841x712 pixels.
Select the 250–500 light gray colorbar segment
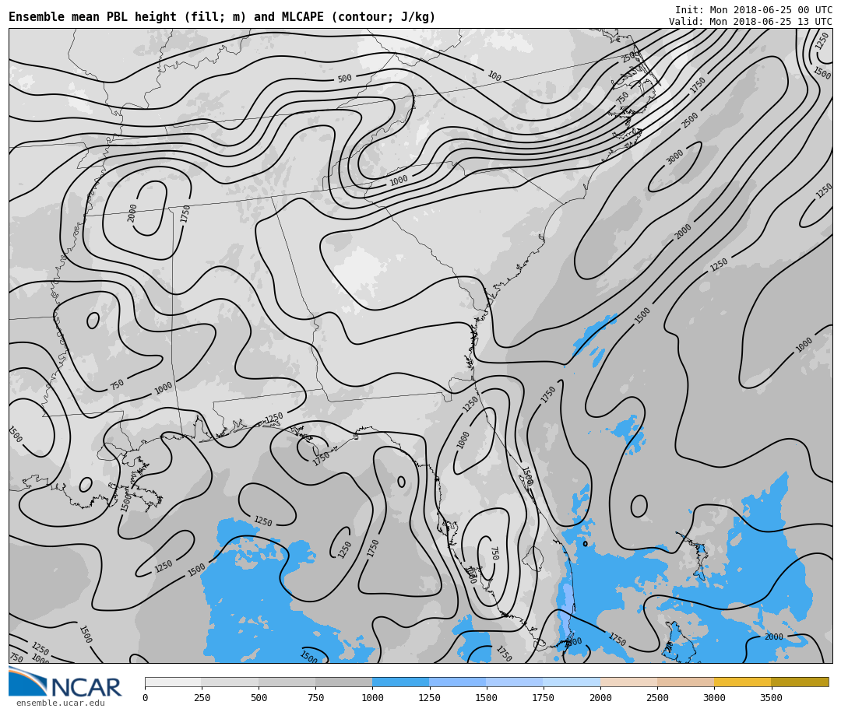pyautogui.click(x=230, y=682)
